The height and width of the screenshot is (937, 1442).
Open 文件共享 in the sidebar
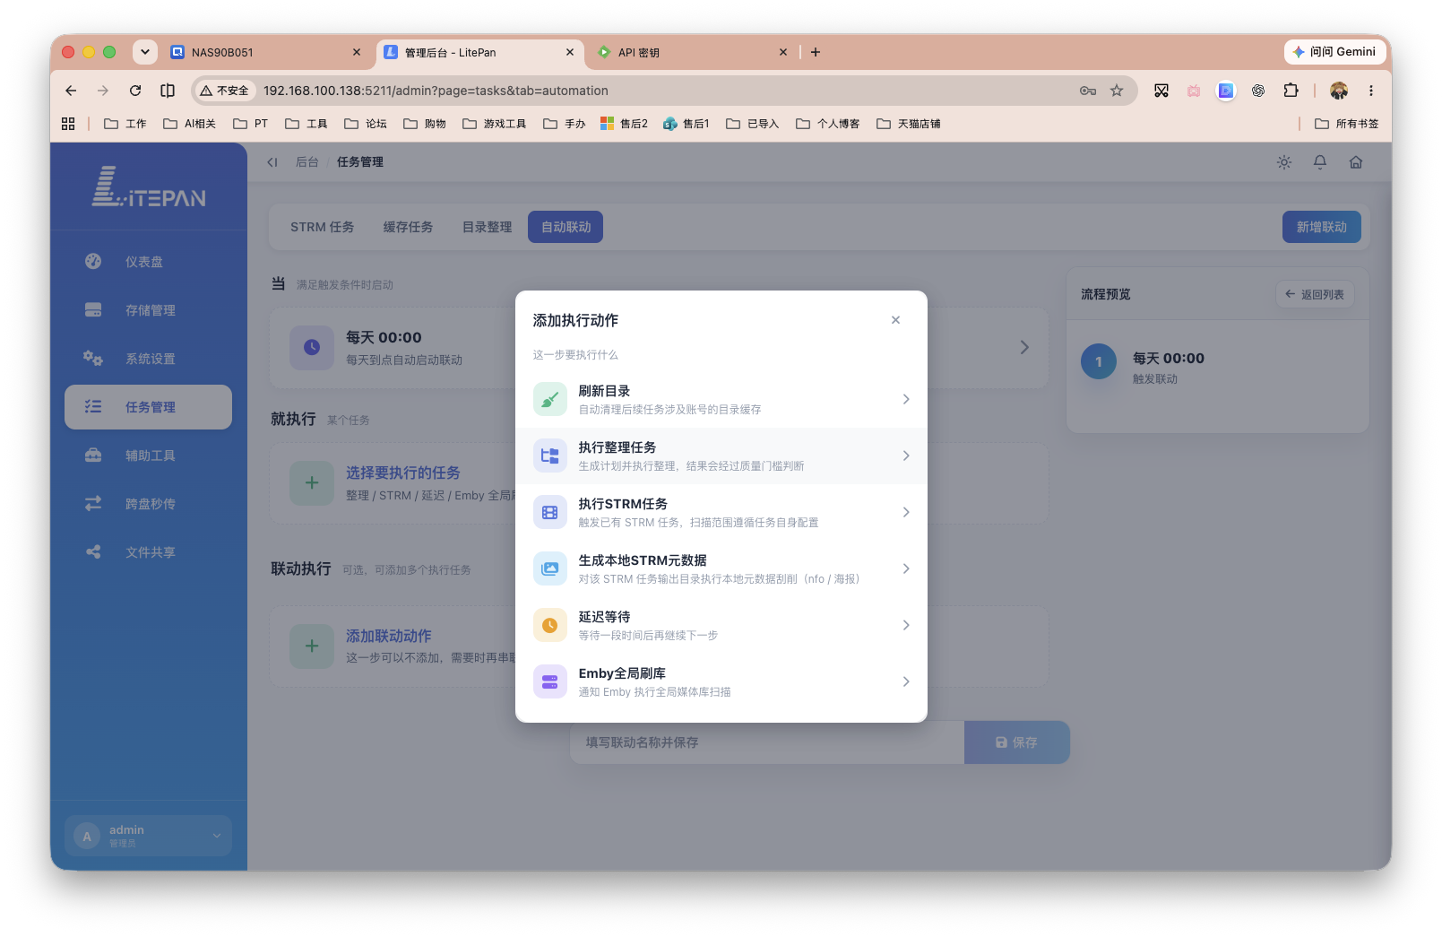pyautogui.click(x=148, y=552)
